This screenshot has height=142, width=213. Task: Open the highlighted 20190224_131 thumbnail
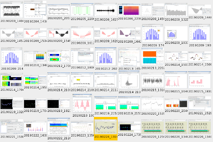coord(106,127)
